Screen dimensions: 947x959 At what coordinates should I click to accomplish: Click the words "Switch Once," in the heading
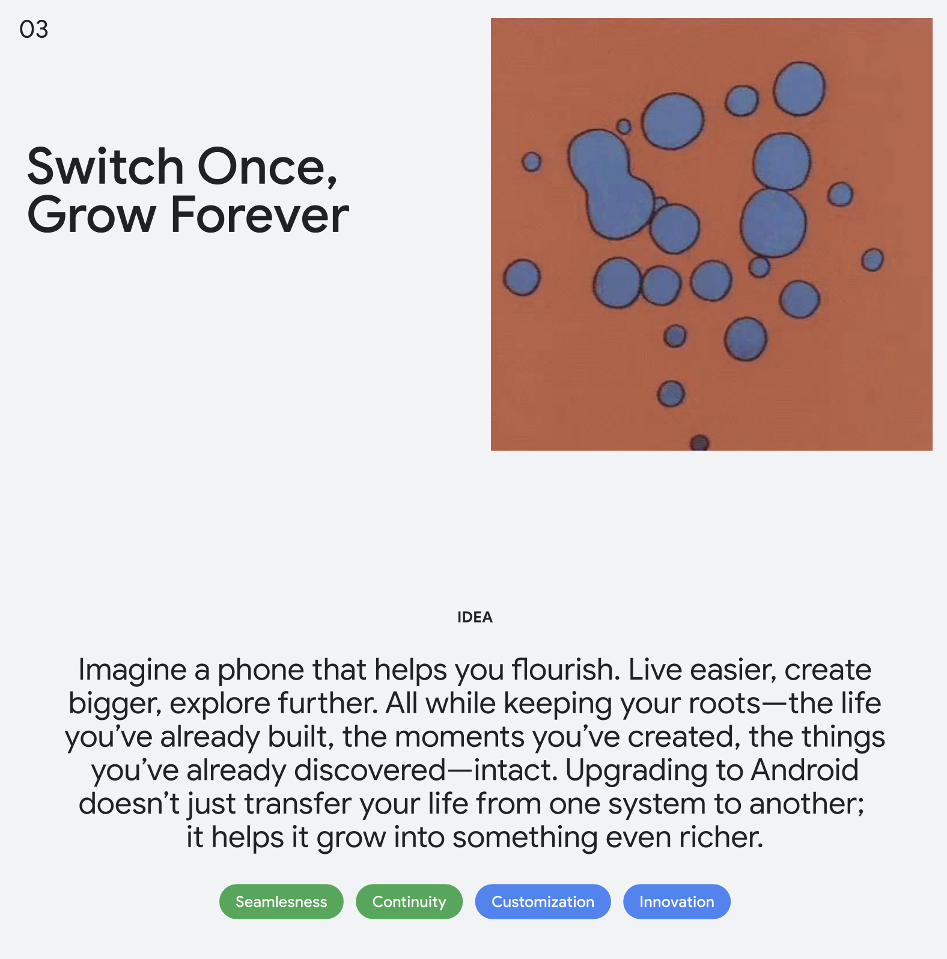click(x=183, y=167)
